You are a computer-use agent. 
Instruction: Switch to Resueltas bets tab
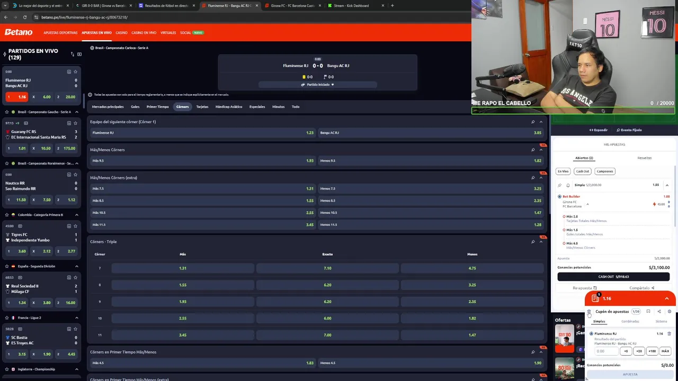[645, 158]
